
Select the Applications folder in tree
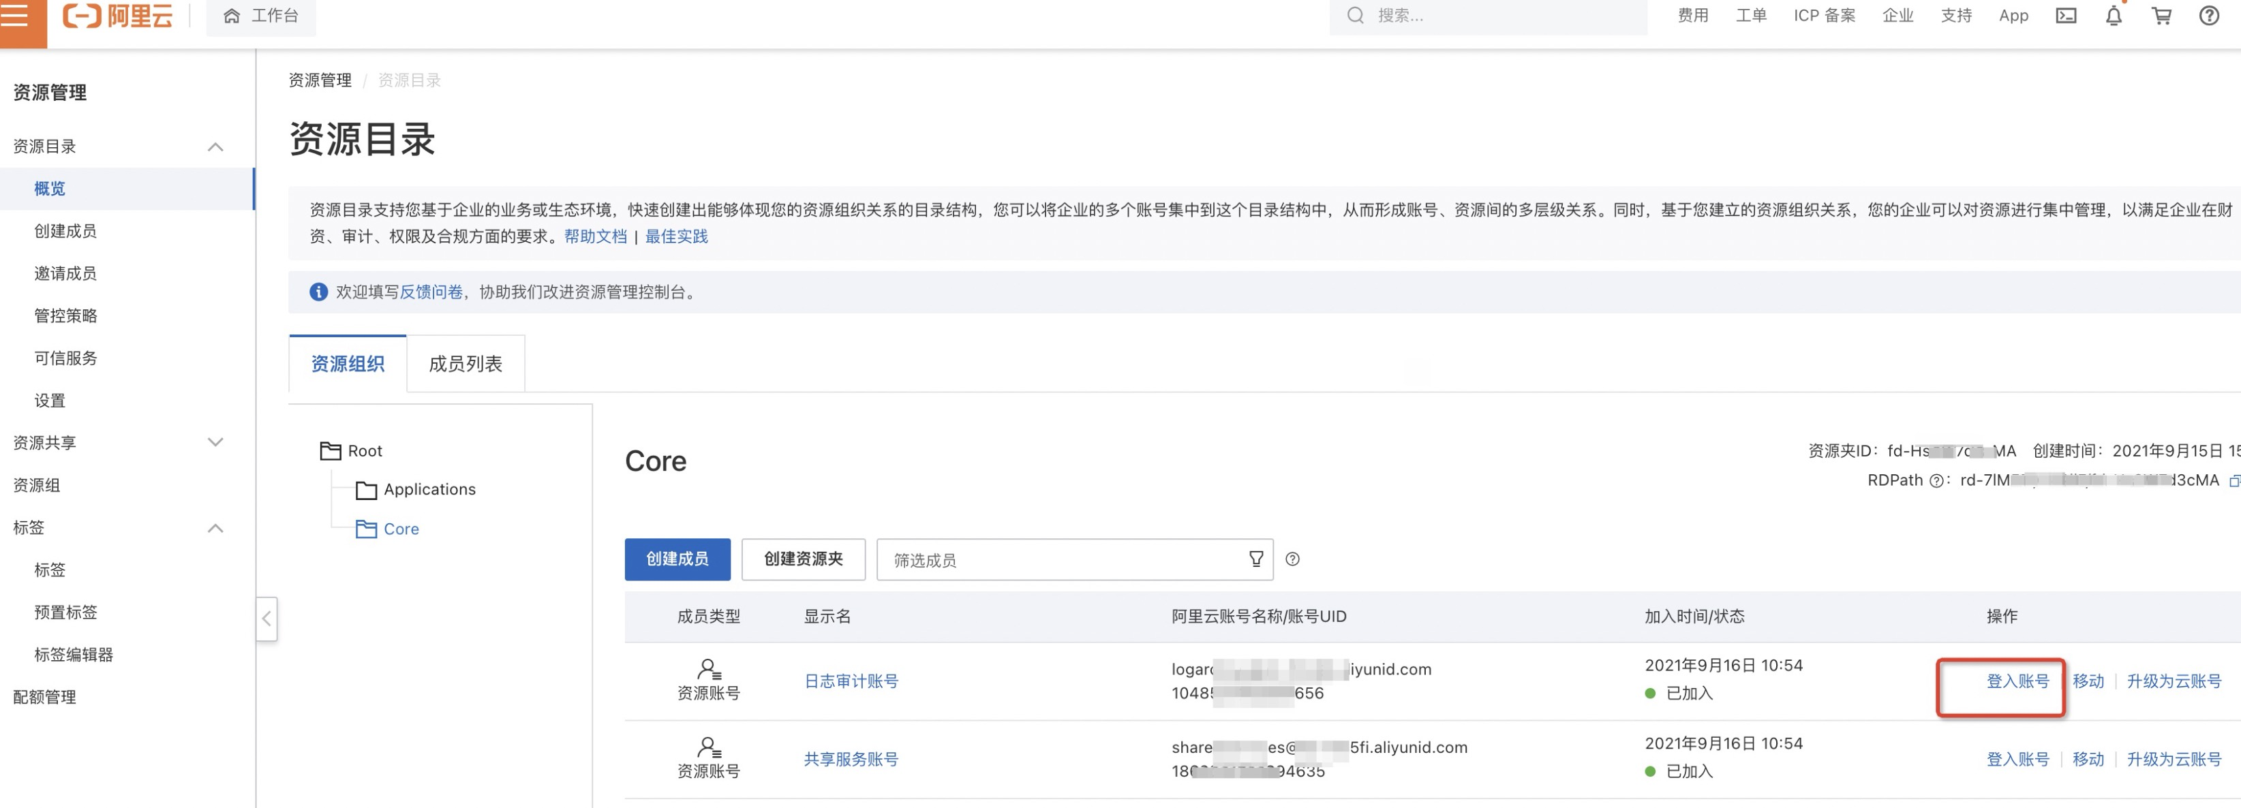pos(429,490)
